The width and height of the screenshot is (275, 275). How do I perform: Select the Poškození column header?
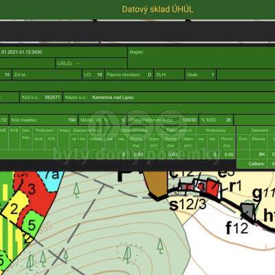click(45, 130)
